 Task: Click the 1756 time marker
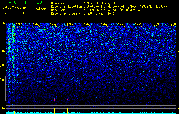pos(104,25)
